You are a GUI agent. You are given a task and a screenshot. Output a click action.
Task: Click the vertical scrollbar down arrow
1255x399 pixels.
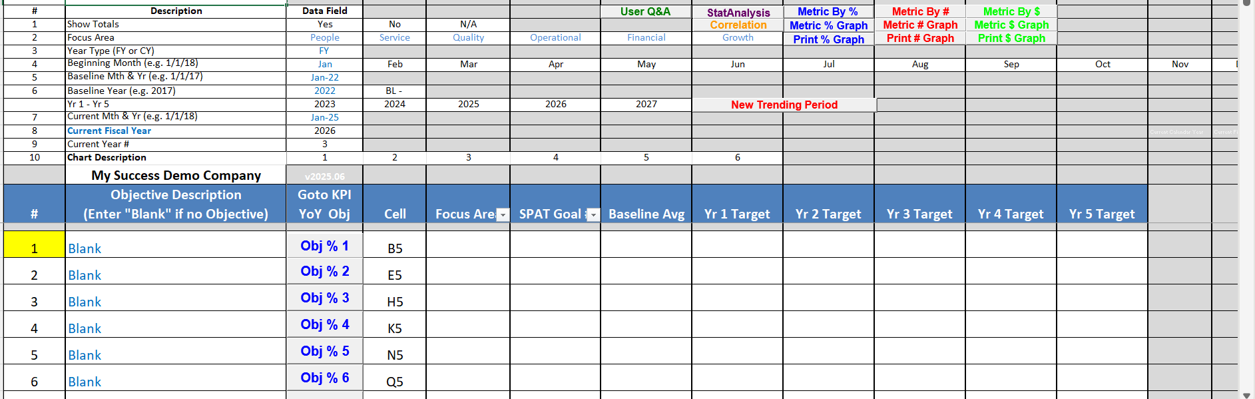pyautogui.click(x=1246, y=394)
